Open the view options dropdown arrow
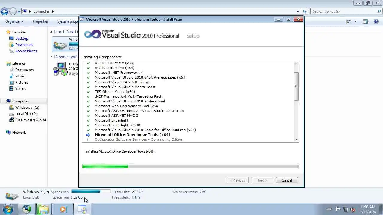Screen dimensions: 383x215 pyautogui.click(x=355, y=21)
